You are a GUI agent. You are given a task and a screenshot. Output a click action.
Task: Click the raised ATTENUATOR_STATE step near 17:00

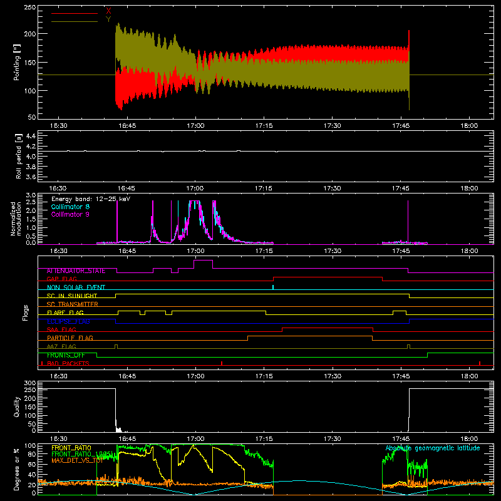click(203, 261)
